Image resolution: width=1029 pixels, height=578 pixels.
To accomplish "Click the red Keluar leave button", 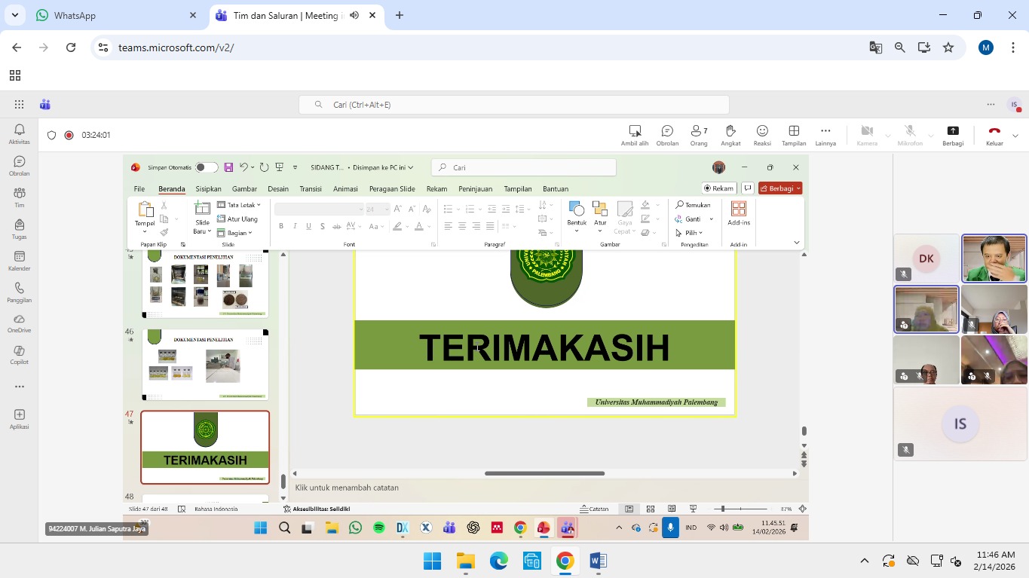I will click(x=994, y=131).
